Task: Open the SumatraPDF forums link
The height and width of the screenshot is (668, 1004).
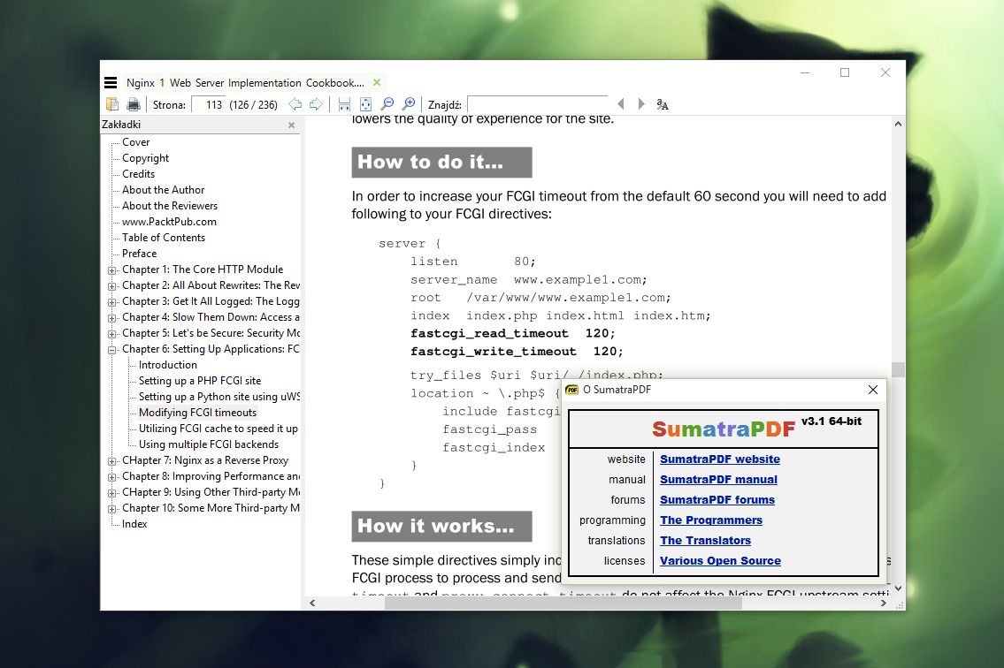Action: (717, 500)
